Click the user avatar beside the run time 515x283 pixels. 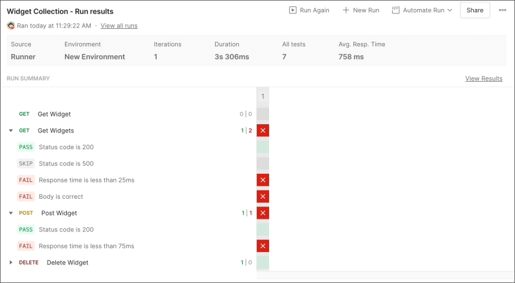coord(11,26)
